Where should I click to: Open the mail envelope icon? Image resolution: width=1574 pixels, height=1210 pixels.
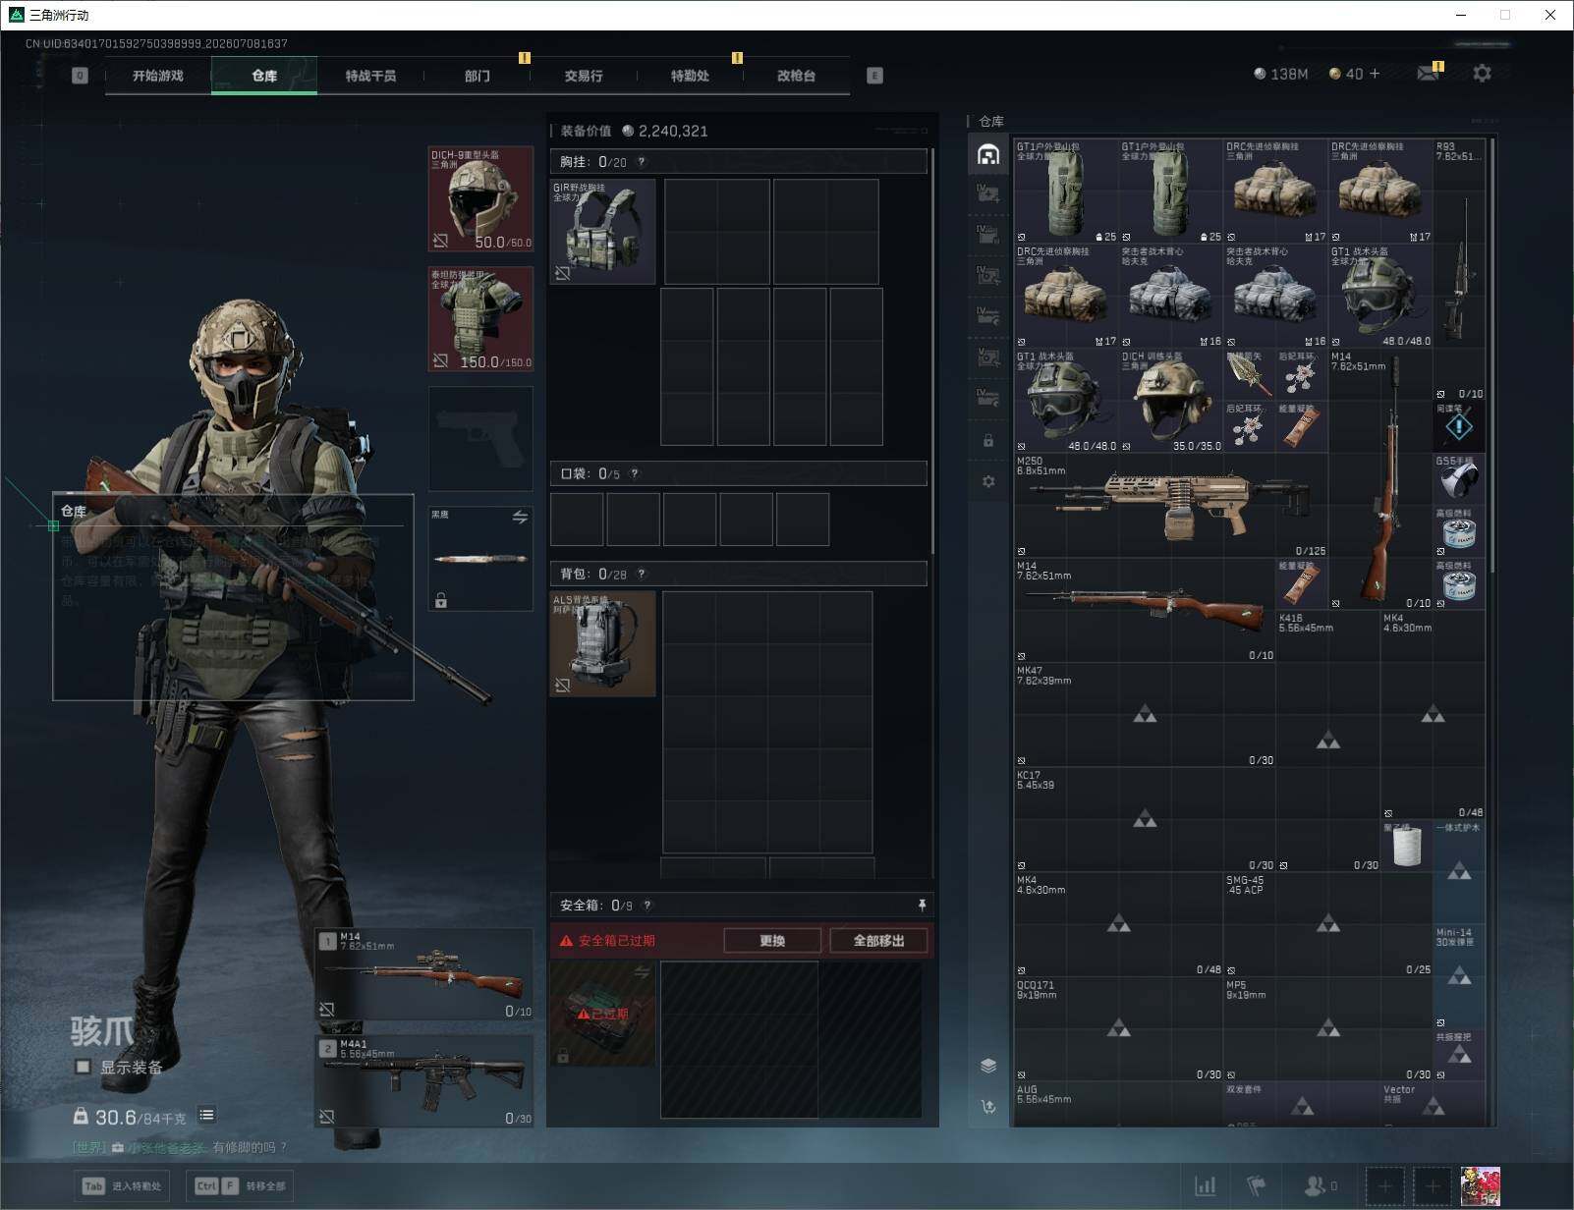pos(1428,74)
